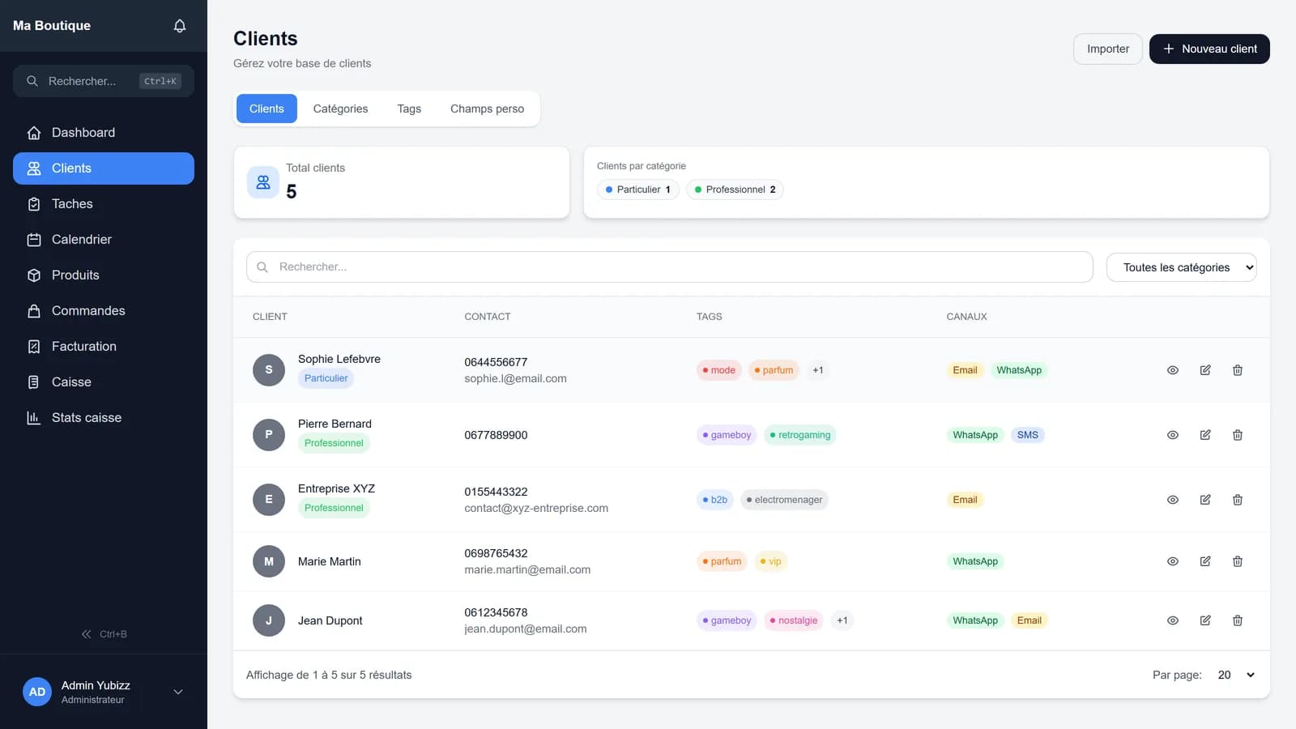
Task: Open the notifications bell
Action: 180,26
